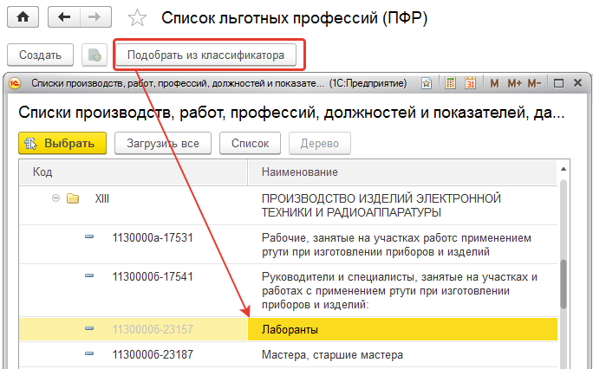Viewport: 593px width, 369px height.
Task: Select Мастера, старшие мастера row
Action: pos(332,355)
